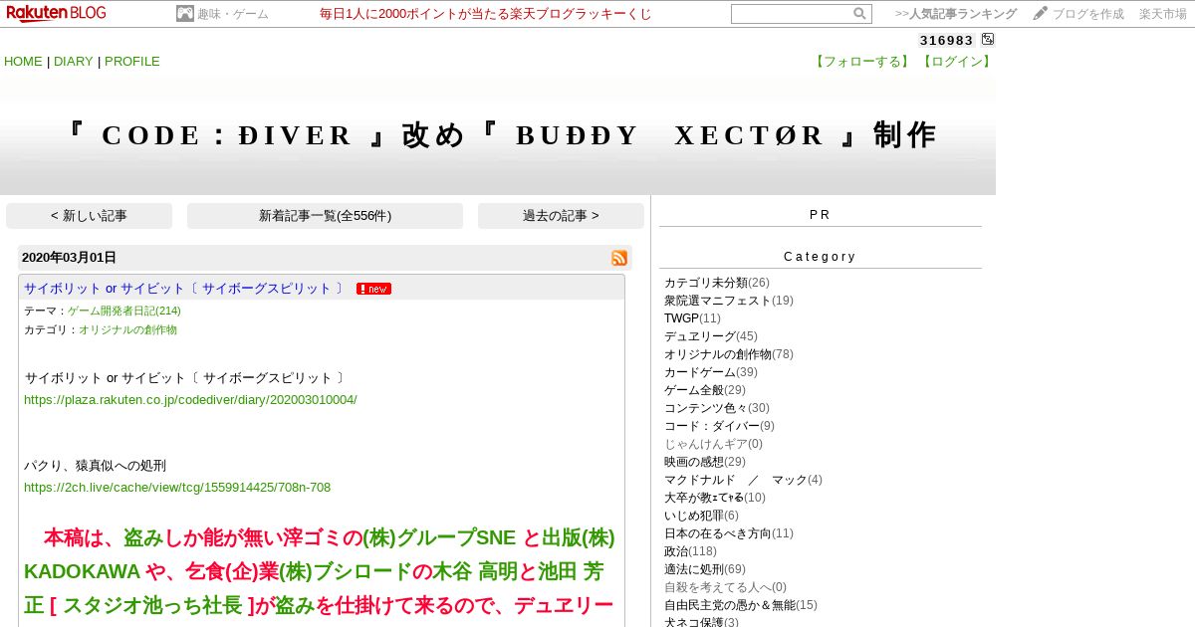Click the search magnifier icon

pyautogui.click(x=859, y=14)
